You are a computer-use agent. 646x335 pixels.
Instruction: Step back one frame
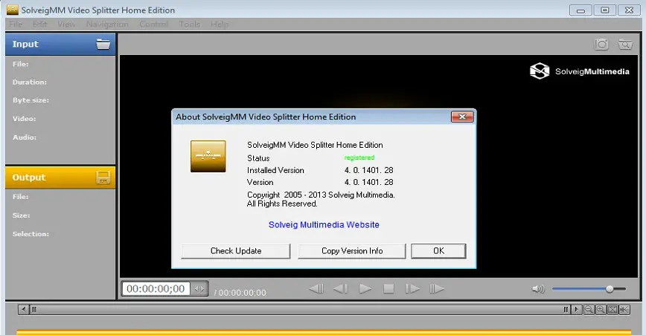340,289
